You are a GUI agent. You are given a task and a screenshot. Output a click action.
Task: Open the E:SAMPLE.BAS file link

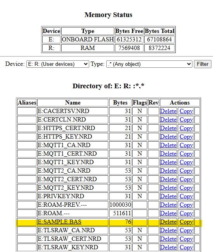(59, 222)
